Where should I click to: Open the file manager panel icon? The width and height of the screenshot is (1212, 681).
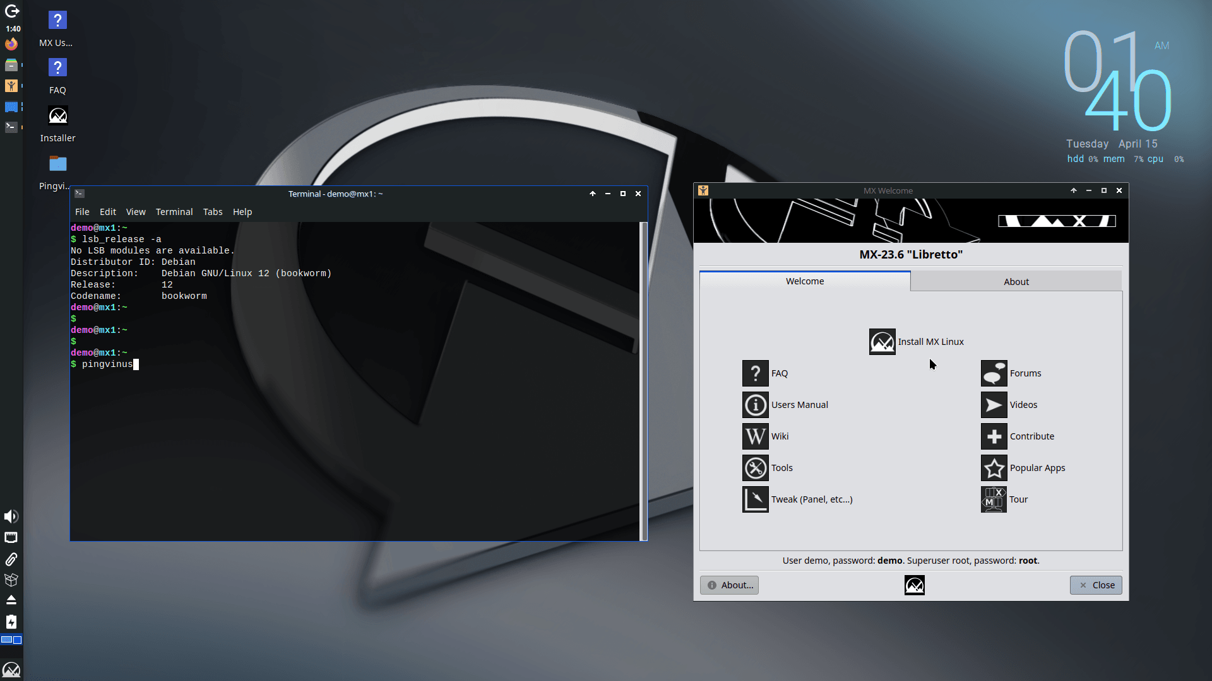click(x=11, y=65)
